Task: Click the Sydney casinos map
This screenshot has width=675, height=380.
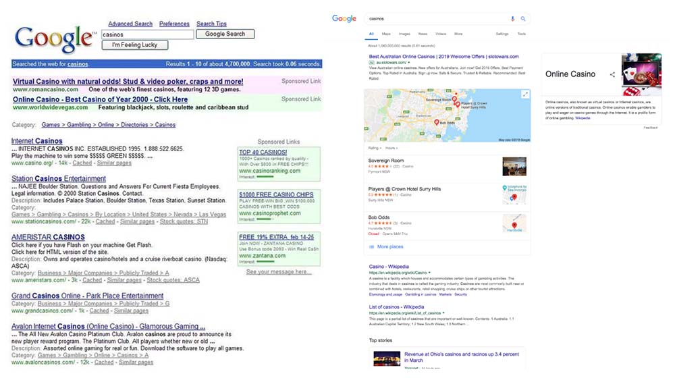Action: pyautogui.click(x=447, y=115)
